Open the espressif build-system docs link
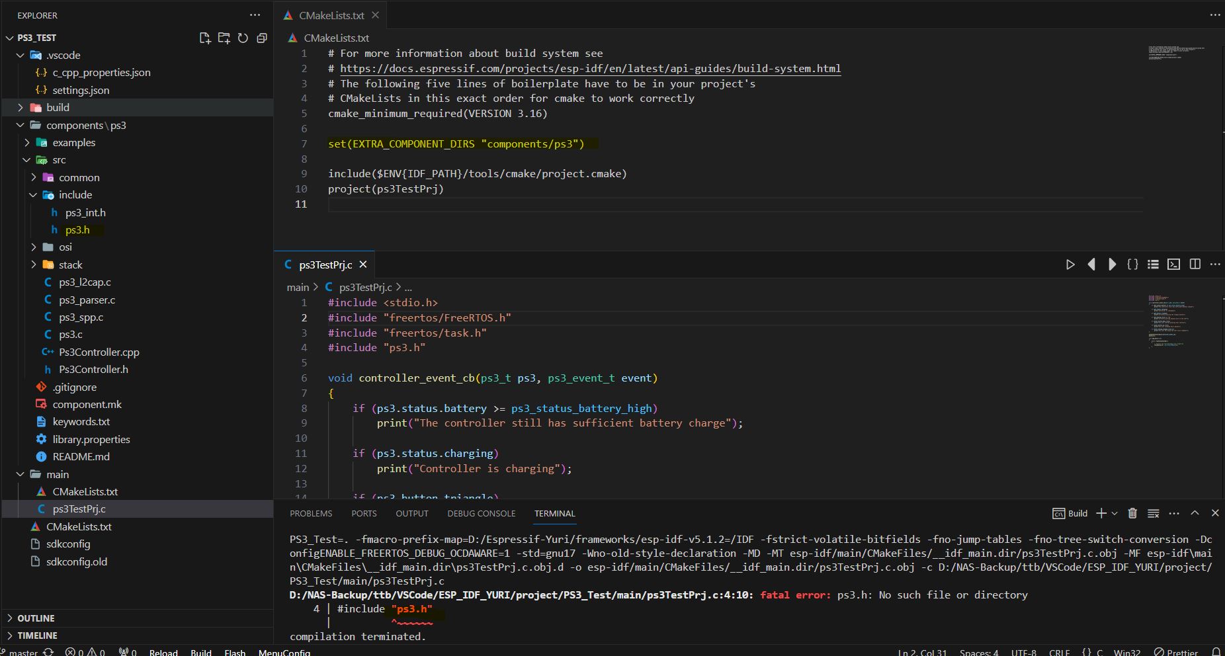The height and width of the screenshot is (656, 1225). pos(591,68)
